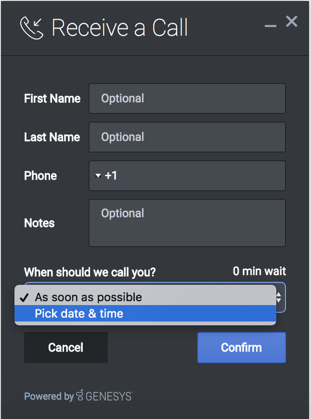Choose the "Pick date & time" option
The height and width of the screenshot is (419, 311).
(79, 313)
